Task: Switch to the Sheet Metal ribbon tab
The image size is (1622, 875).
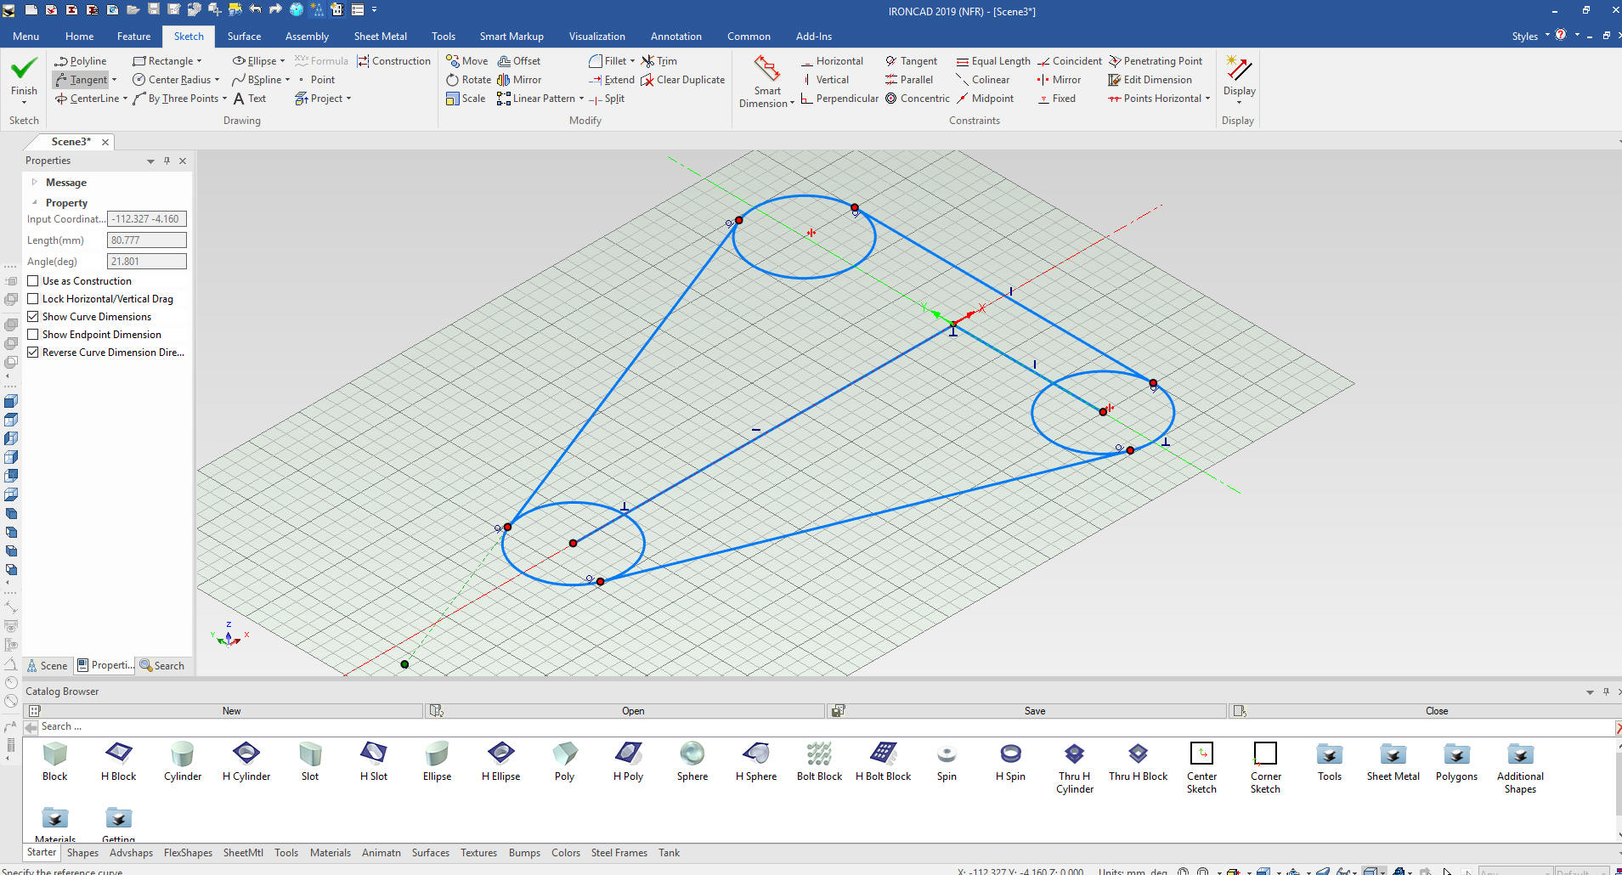Action: click(x=380, y=37)
